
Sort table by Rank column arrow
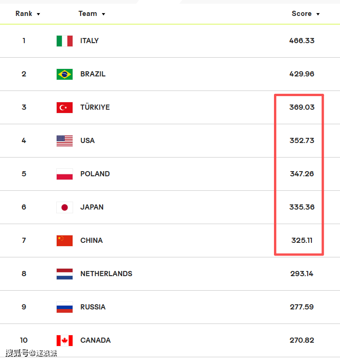coord(38,14)
